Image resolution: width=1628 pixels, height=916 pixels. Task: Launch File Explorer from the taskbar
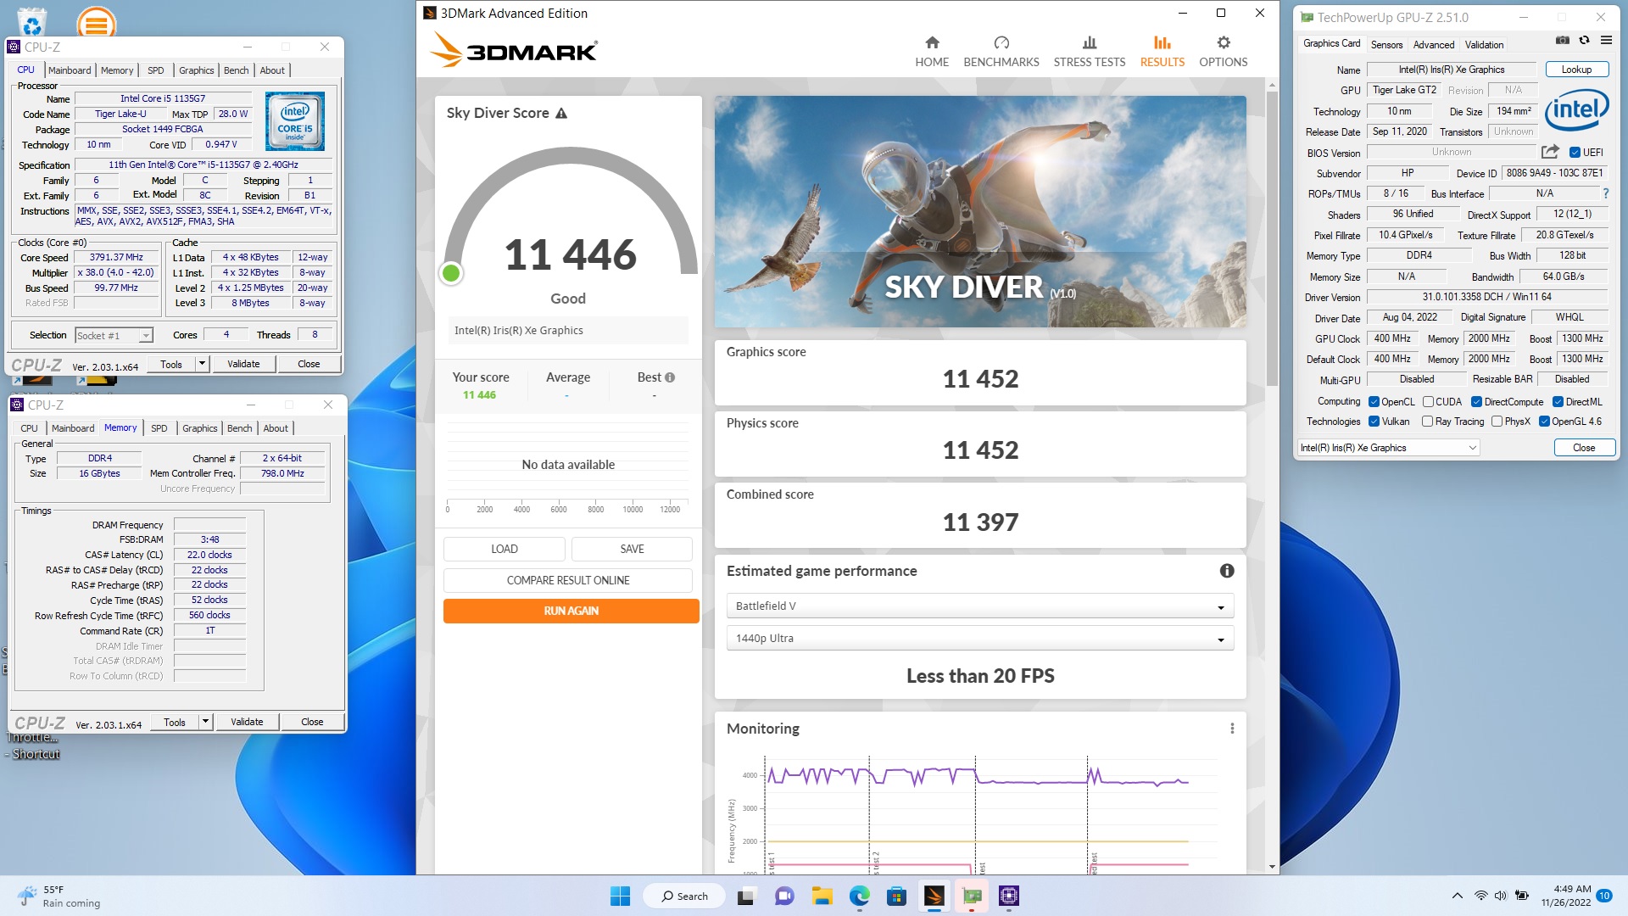[822, 896]
